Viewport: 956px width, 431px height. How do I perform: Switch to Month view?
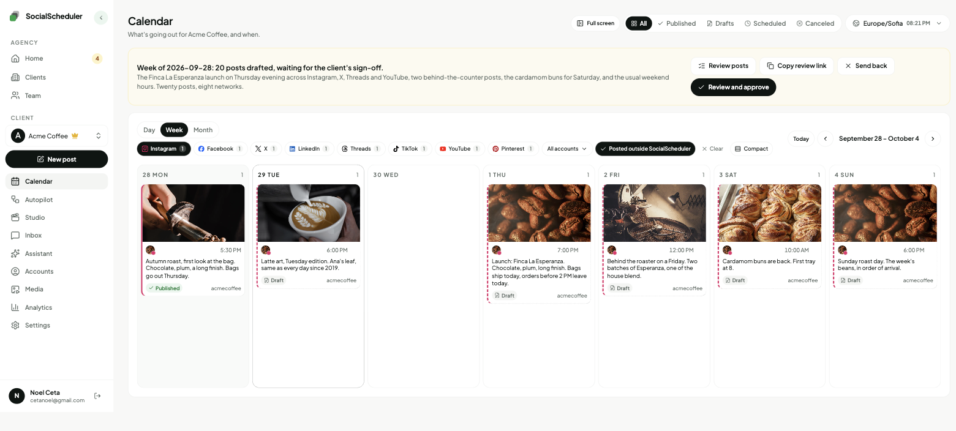tap(203, 130)
